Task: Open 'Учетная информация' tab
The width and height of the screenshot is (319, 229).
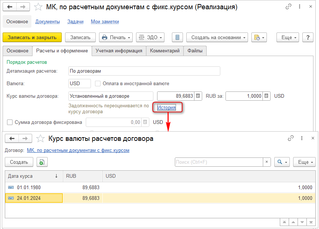Action: [x=119, y=51]
